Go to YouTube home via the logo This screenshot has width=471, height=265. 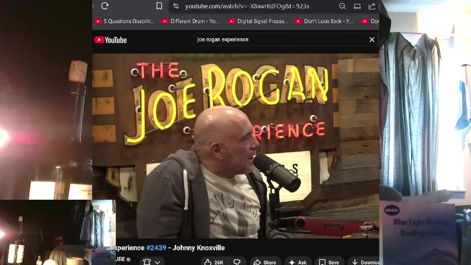point(110,40)
